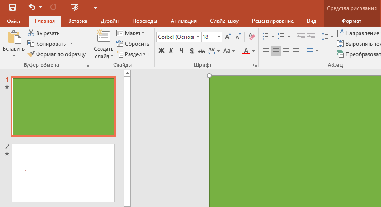Click the Format Painter (Формат по образцу) icon
Screen dimensions: 381x207
click(31, 54)
